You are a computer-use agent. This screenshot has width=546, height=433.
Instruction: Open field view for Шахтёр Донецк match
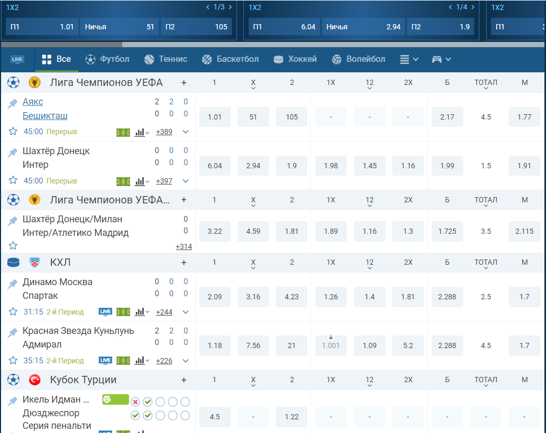[123, 181]
